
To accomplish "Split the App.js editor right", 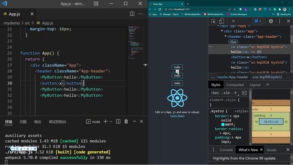I will tap(132, 14).
